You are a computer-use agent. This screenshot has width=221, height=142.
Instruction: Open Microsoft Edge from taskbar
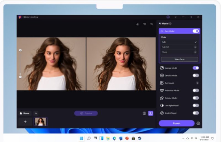(x=114, y=138)
